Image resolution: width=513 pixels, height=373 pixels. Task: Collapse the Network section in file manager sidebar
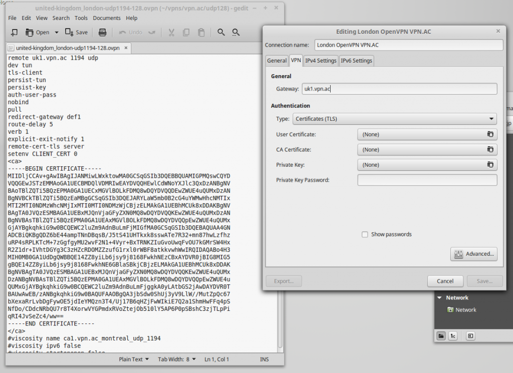pos(439,298)
